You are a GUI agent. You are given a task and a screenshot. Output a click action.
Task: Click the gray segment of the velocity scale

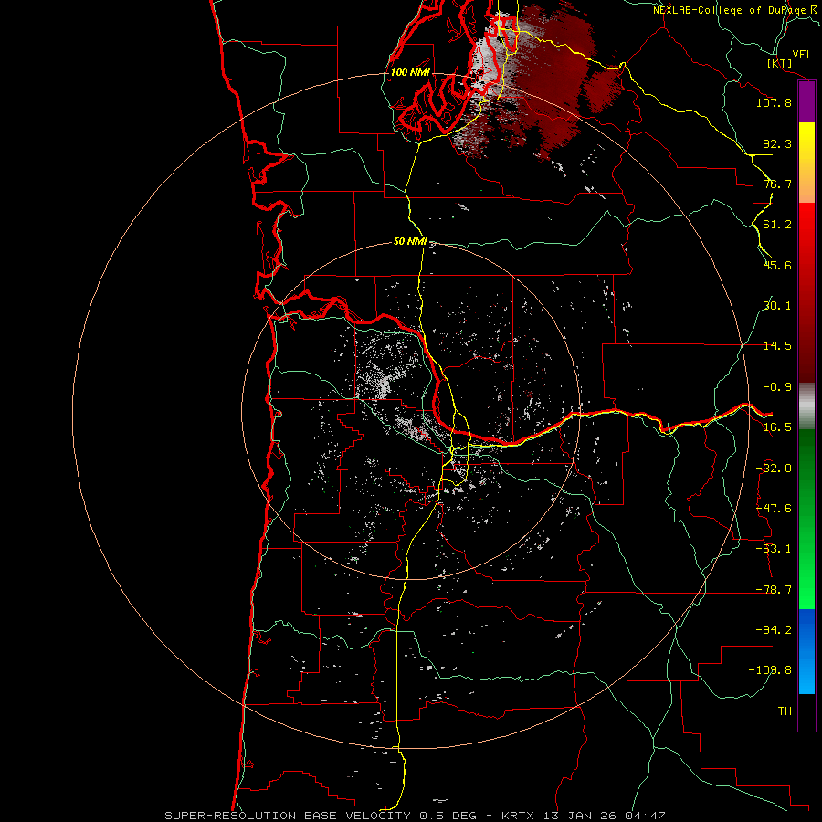click(806, 406)
